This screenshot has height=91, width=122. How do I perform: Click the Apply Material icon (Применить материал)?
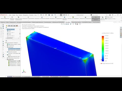pyautogui.click(x=12, y=17)
